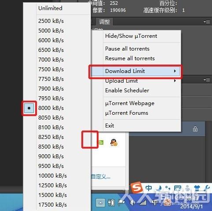
Task: Open Sogou wrench settings icon
Action: coord(206,188)
